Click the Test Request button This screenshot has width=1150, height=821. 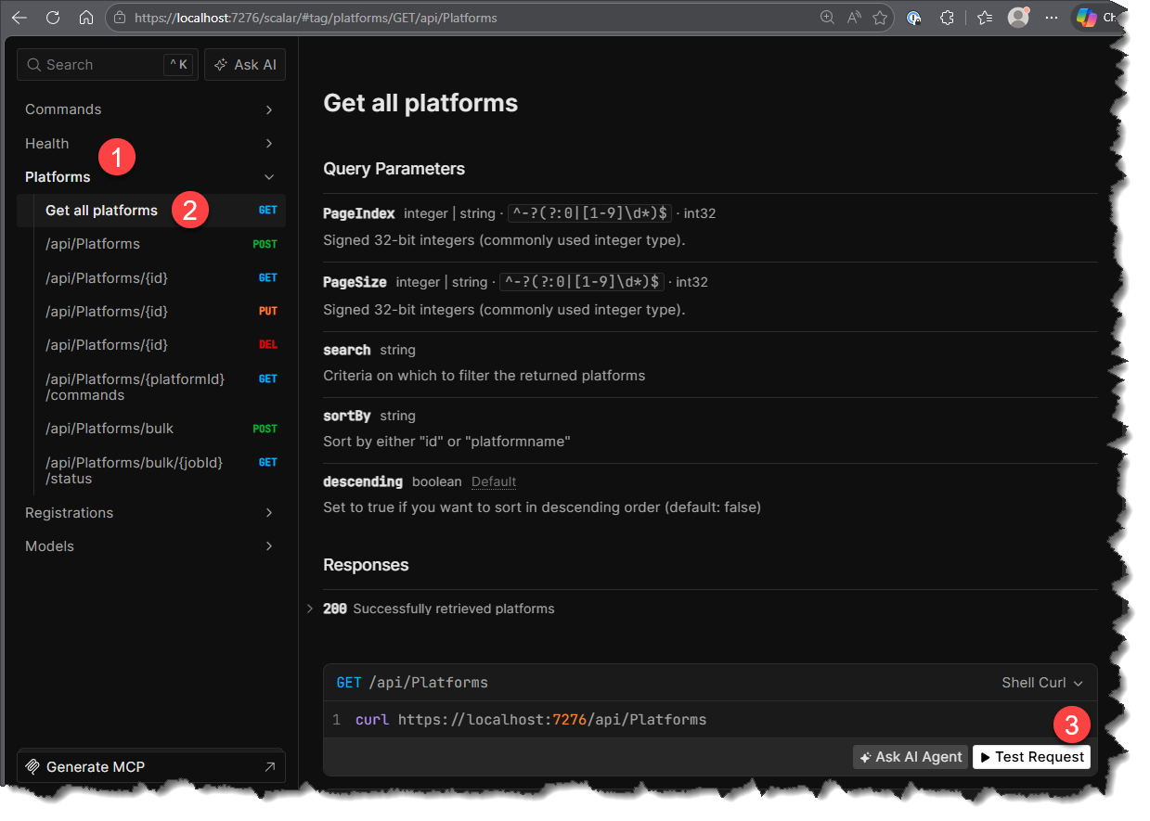[x=1031, y=756]
